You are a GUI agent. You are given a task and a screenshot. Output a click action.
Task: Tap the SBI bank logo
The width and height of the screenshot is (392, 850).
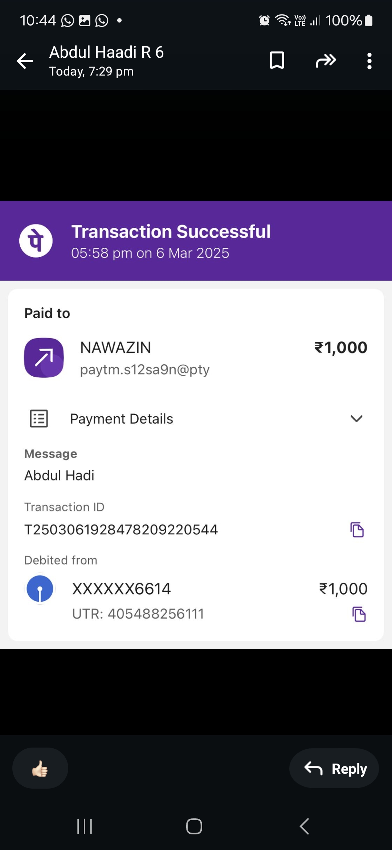[40, 588]
